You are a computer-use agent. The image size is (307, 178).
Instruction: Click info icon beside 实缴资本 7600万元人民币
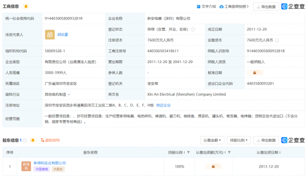click(x=277, y=40)
